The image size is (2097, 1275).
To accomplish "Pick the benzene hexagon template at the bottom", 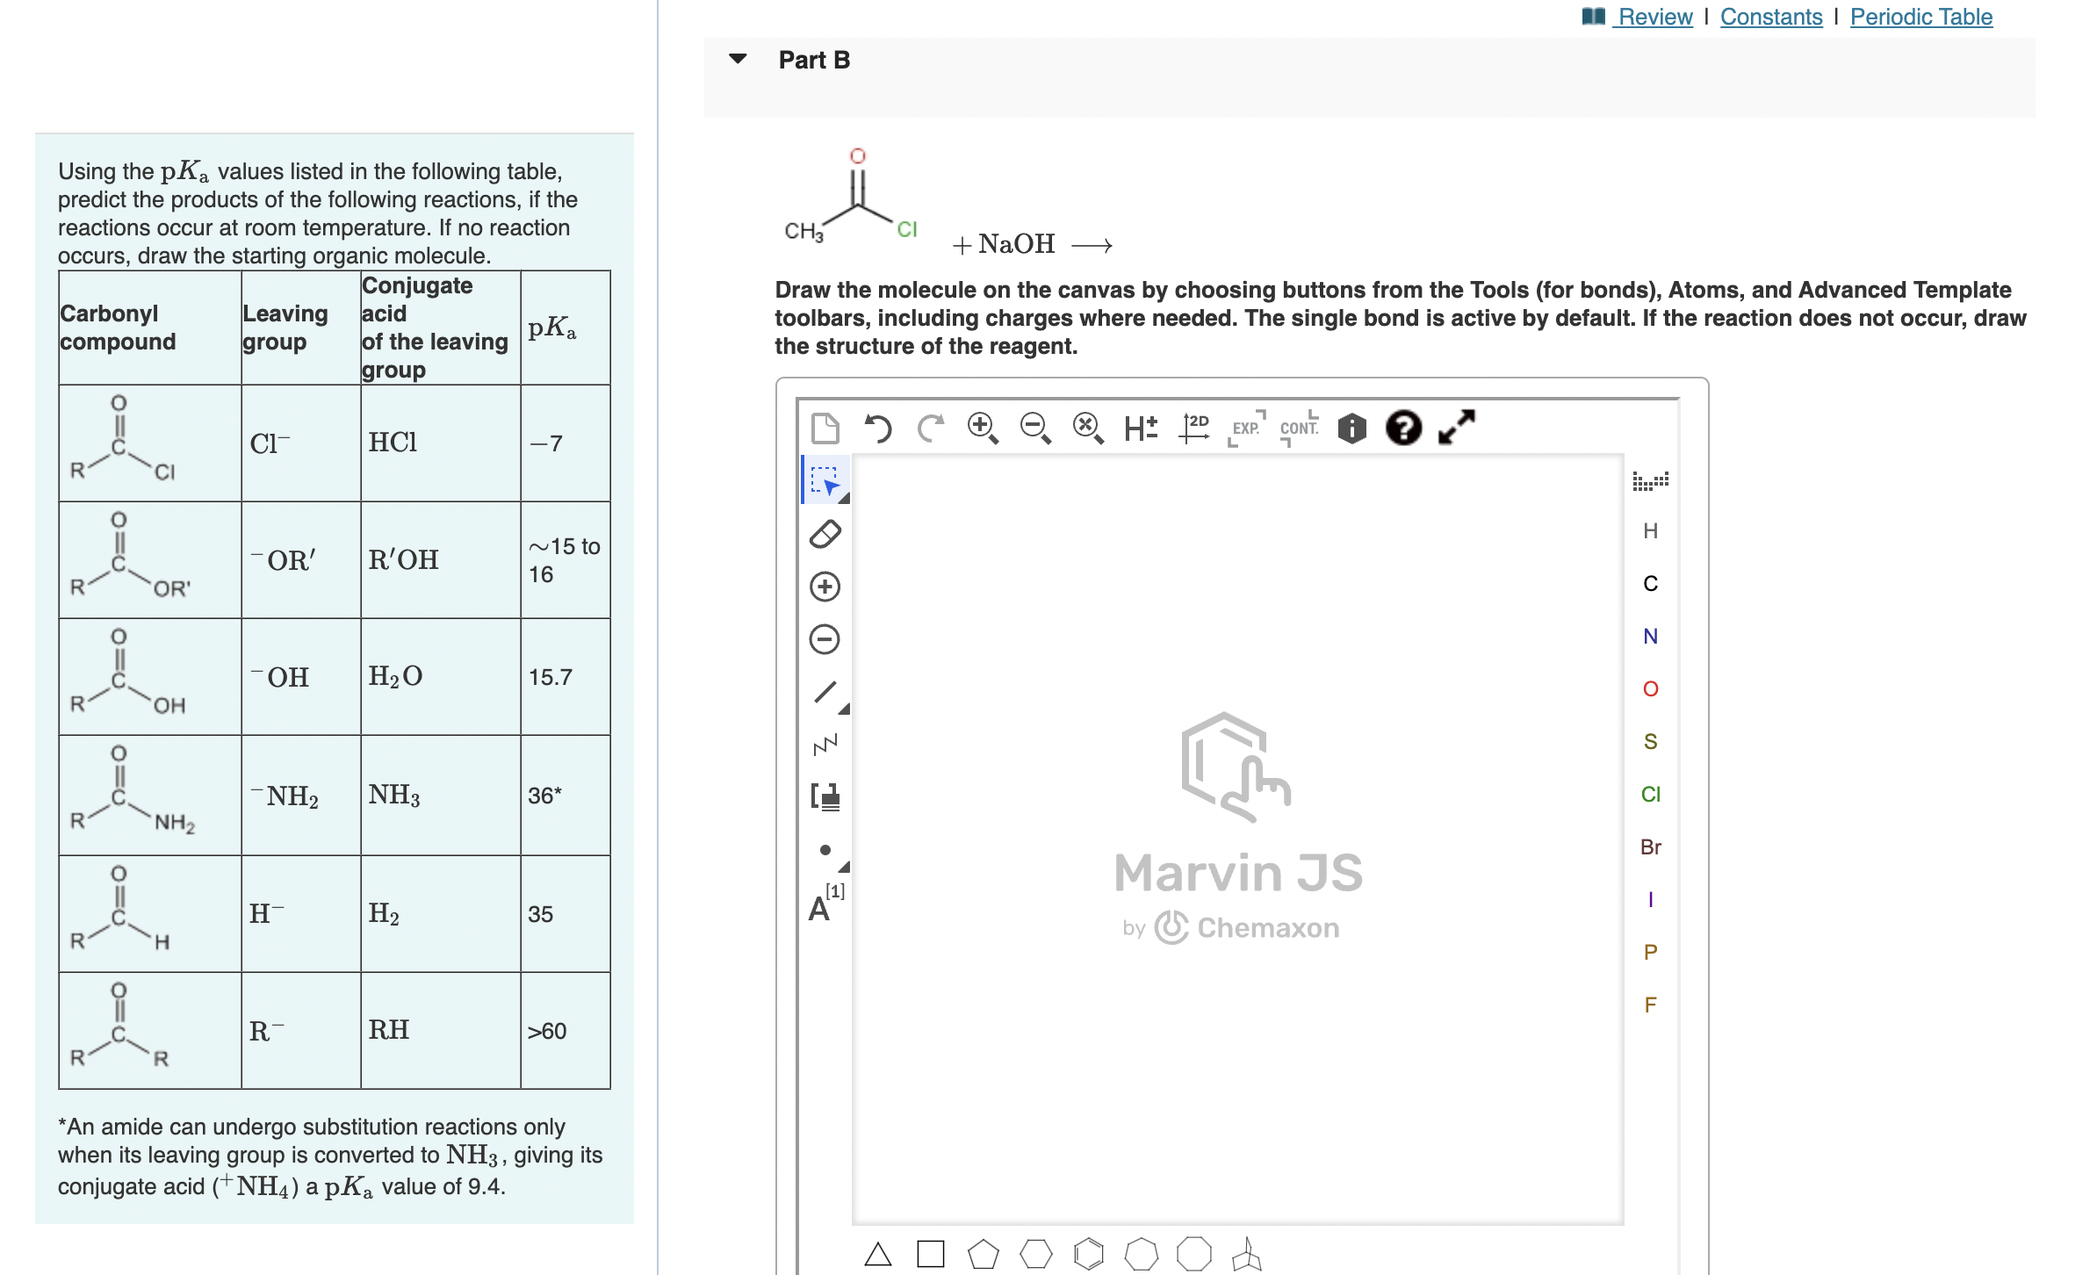I will point(1089,1254).
